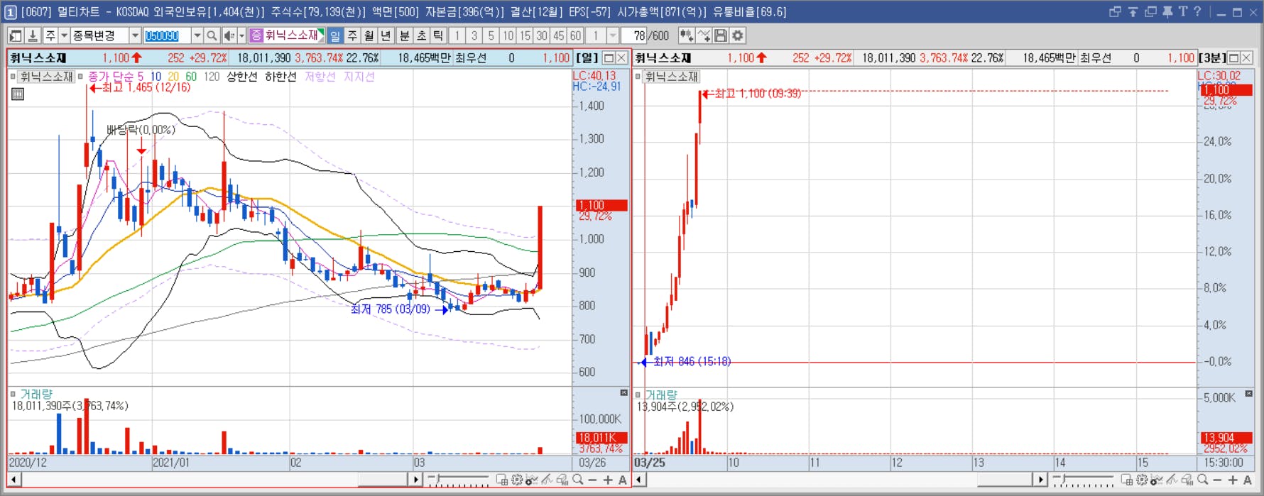Select the 3 interval button
This screenshot has height=496, width=1264.
474,35
